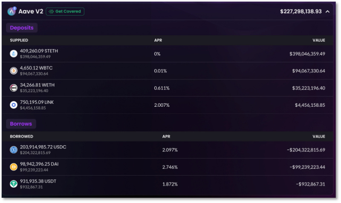Click the BORROWED column header
The width and height of the screenshot is (341, 203).
tap(22, 136)
